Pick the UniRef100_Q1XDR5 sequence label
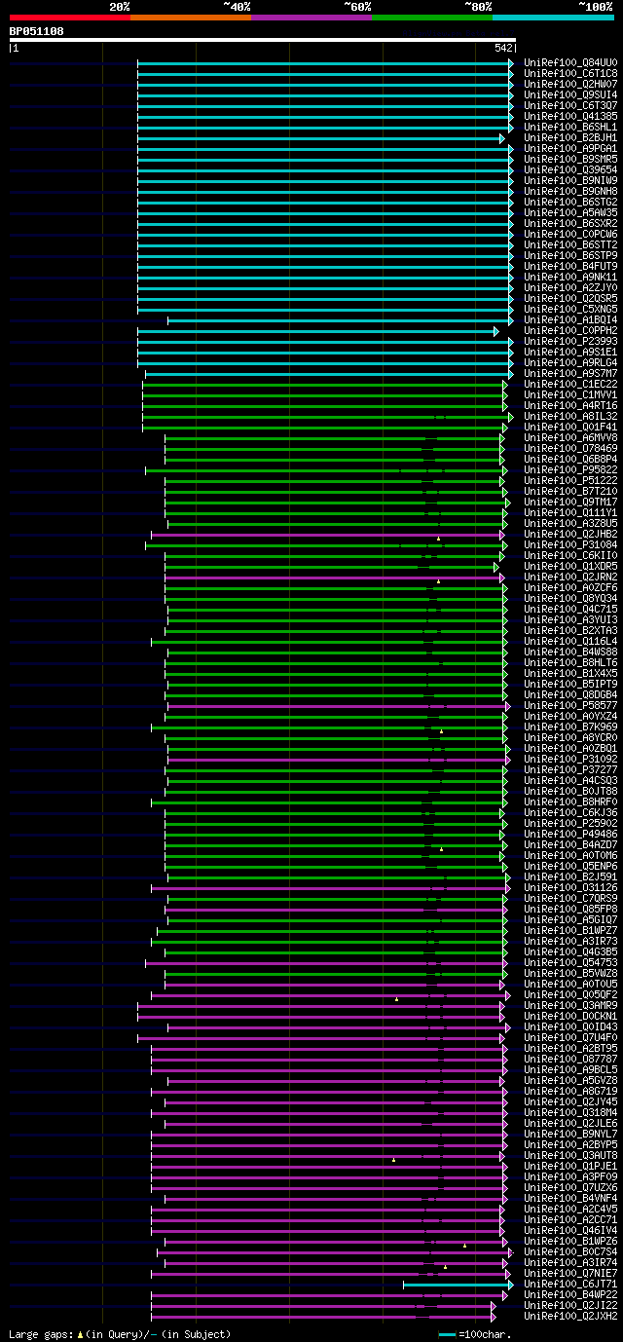Viewport: 623px width, 1342px height. (570, 566)
